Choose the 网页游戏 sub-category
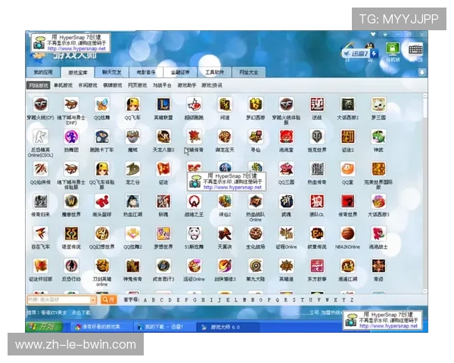The image size is (454, 363). click(x=137, y=85)
